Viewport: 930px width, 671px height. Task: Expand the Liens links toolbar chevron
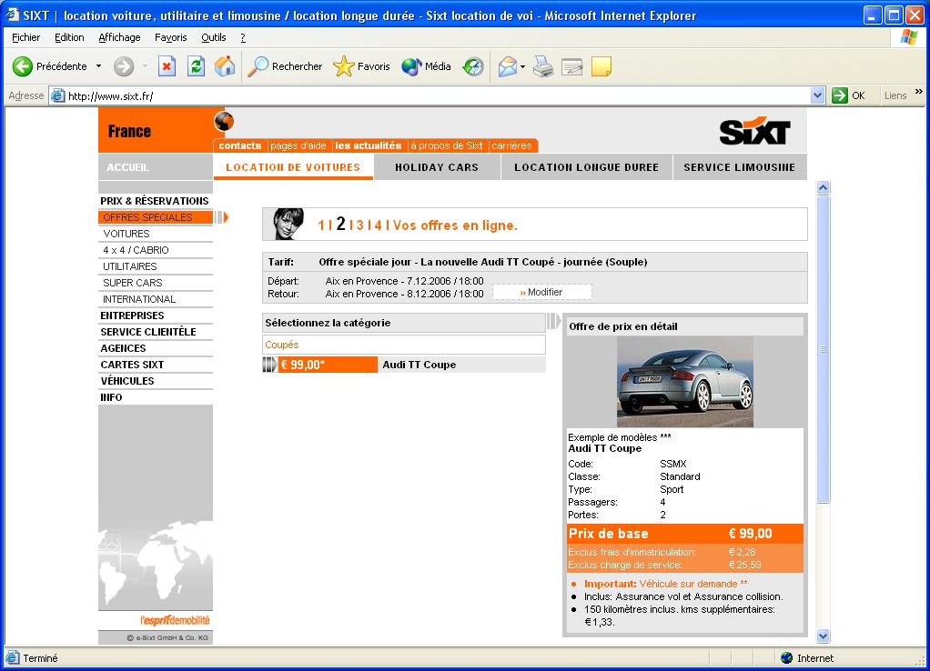click(918, 92)
